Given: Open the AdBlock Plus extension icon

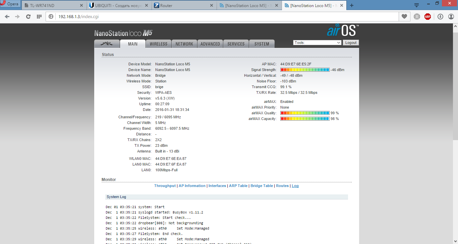Looking at the screenshot, I should [427, 16].
